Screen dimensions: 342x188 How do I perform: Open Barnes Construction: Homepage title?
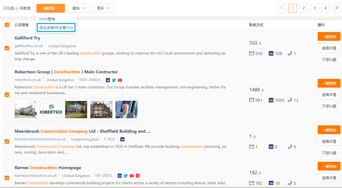48,168
